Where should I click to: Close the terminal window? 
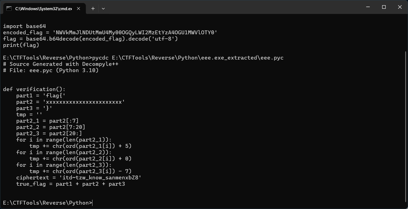click(x=400, y=7)
